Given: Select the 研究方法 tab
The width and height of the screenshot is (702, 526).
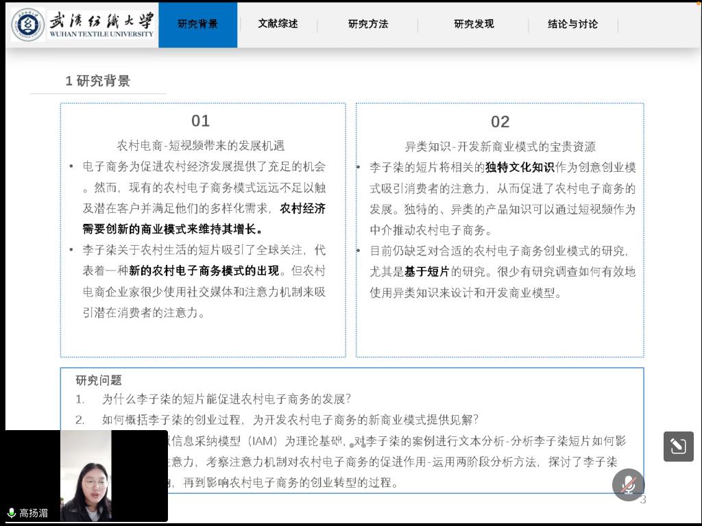Looking at the screenshot, I should [x=368, y=24].
